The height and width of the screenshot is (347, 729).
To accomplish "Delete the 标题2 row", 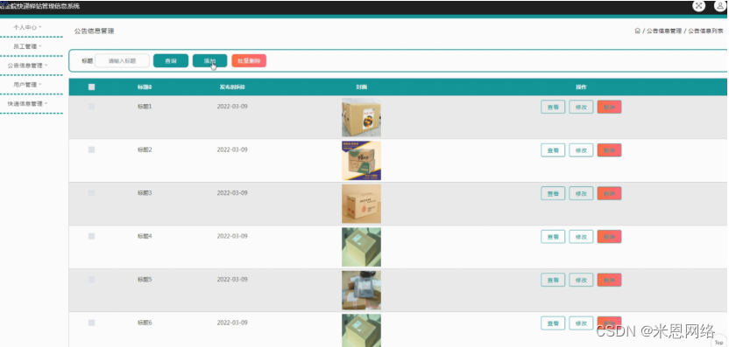I will [x=610, y=150].
